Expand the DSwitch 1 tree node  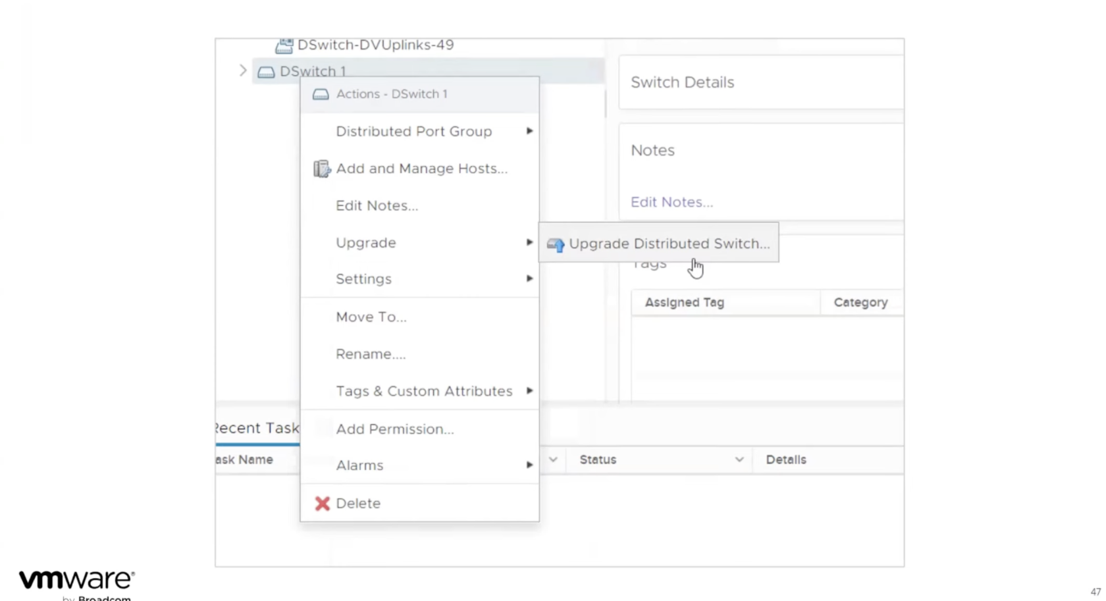pyautogui.click(x=243, y=70)
